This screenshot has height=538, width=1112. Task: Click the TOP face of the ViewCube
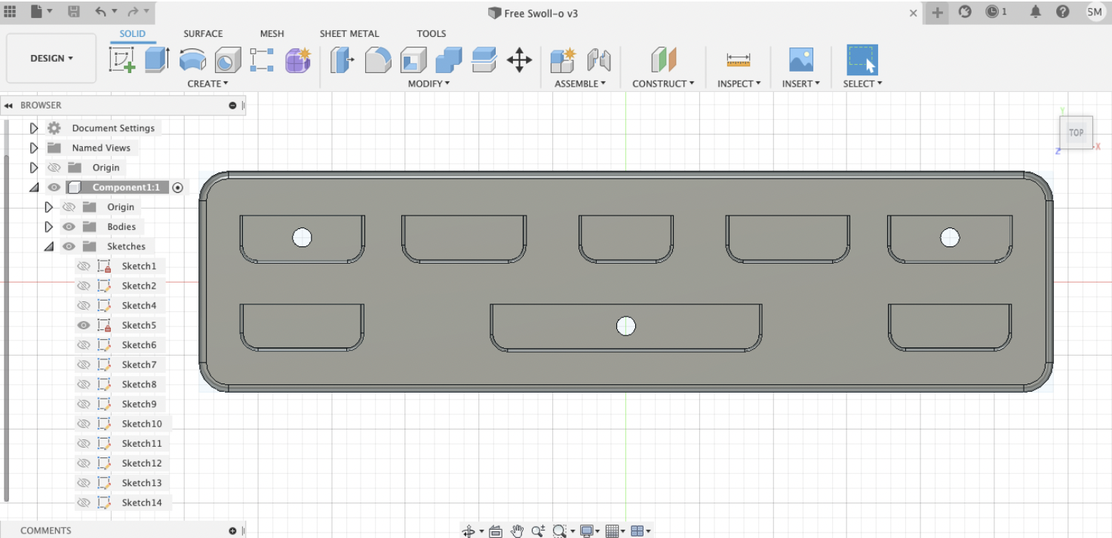(x=1076, y=133)
